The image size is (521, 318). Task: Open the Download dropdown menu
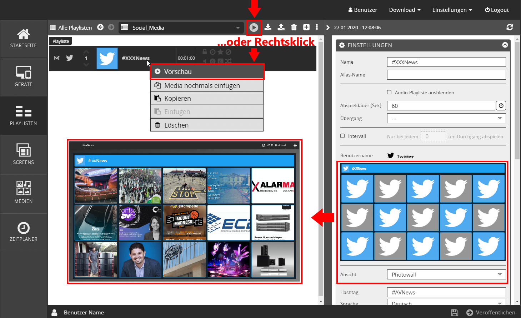point(405,10)
